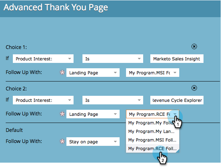
Task: Open Choice 1 Landing Page follow-up type dropdown
Action: (93, 73)
